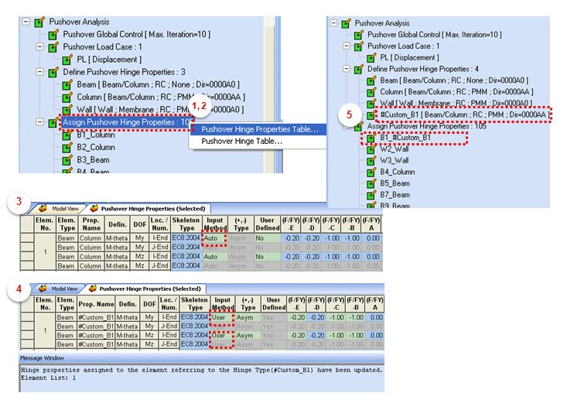Collapse Pushover Load Case in the right tree
The height and width of the screenshot is (410, 574).
pos(345,46)
